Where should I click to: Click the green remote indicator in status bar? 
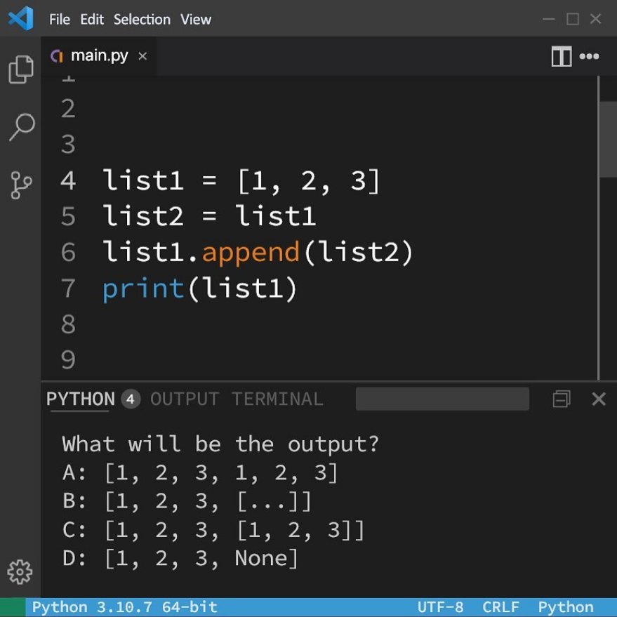tap(13, 607)
